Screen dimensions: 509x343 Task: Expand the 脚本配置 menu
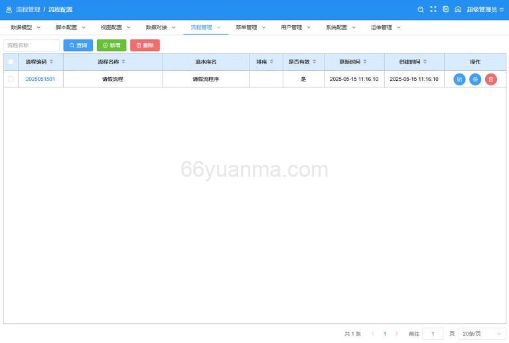click(70, 28)
